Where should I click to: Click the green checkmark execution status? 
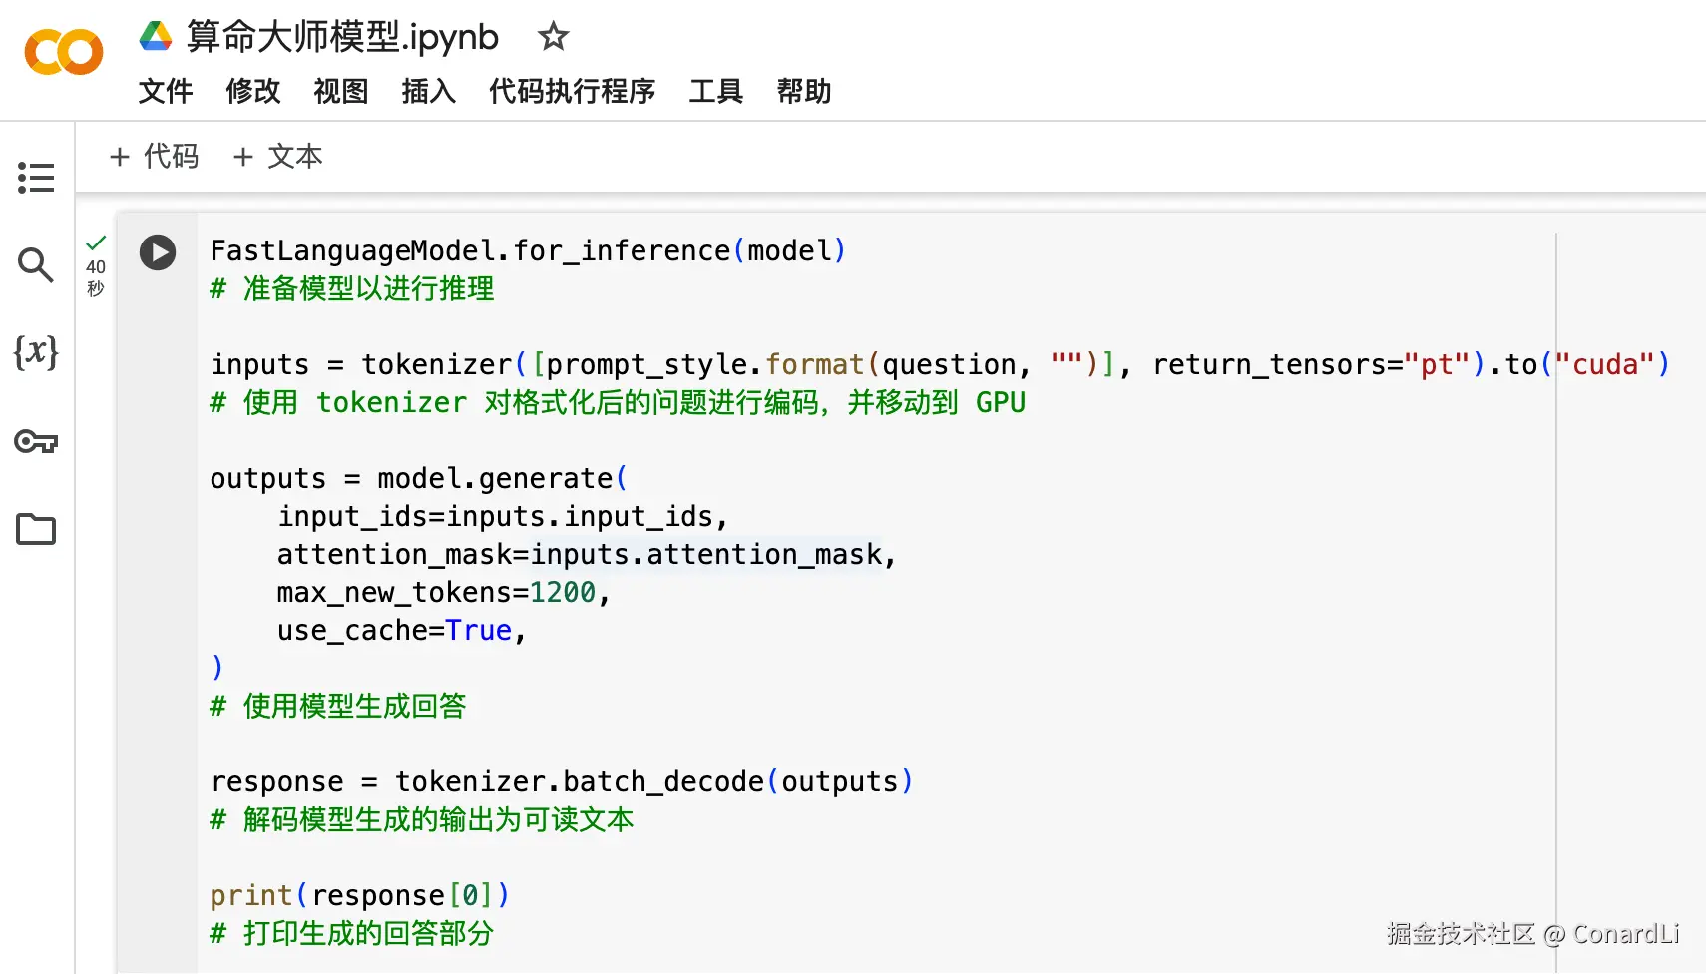(96, 243)
